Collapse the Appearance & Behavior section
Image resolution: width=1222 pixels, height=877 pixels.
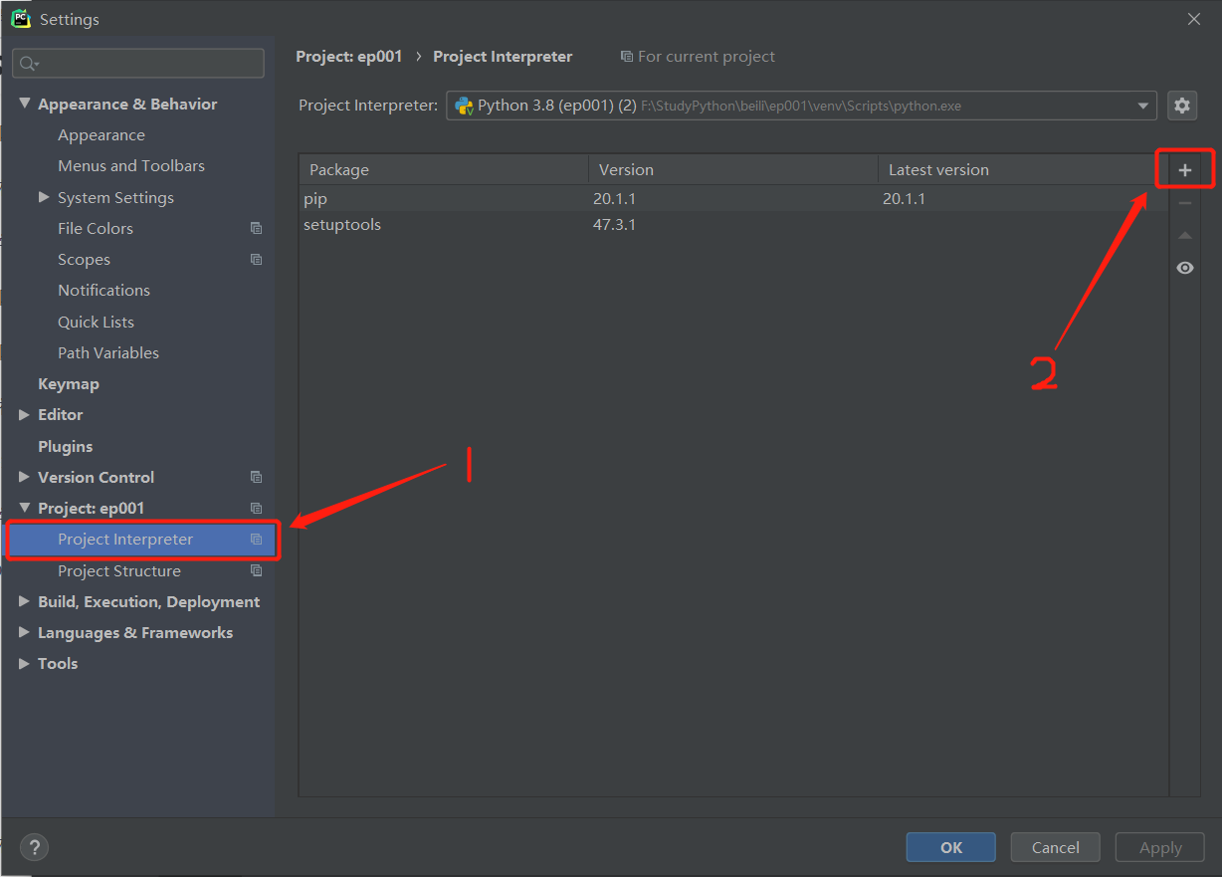[x=25, y=104]
